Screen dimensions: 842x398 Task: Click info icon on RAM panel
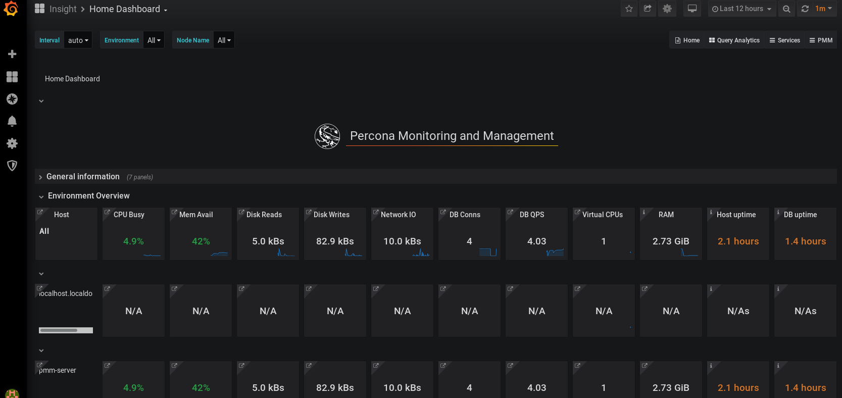[x=643, y=212]
